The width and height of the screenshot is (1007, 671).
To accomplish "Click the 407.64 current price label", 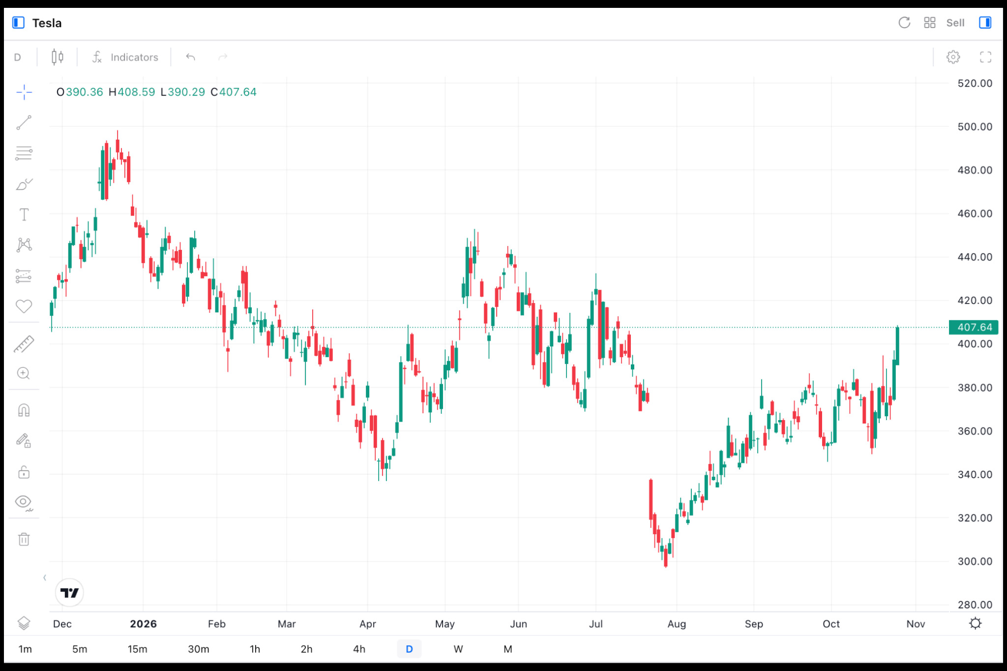I will tap(974, 327).
